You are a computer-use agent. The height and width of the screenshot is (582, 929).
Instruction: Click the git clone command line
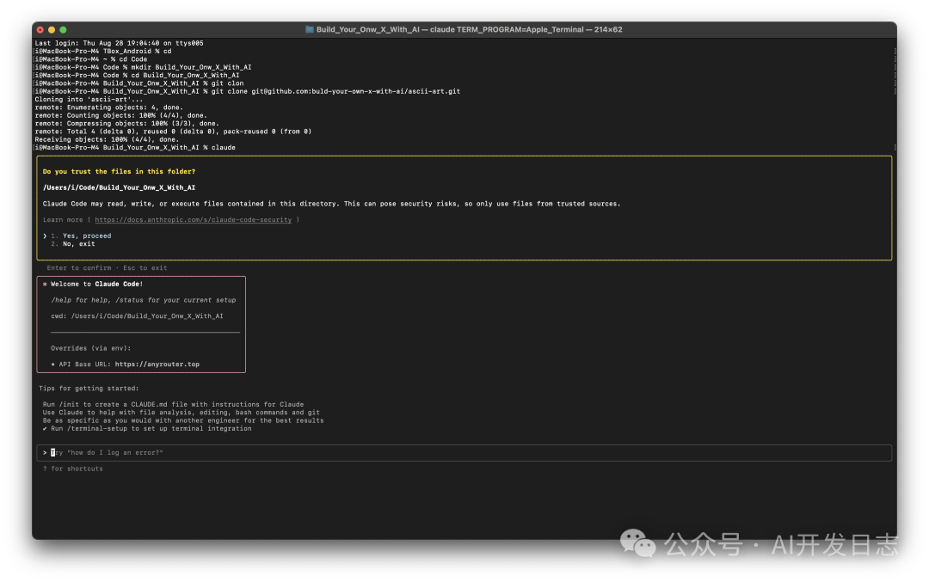(x=248, y=91)
